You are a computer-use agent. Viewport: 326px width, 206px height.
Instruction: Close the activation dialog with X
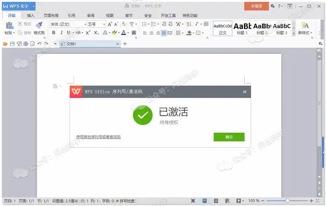coord(245,92)
